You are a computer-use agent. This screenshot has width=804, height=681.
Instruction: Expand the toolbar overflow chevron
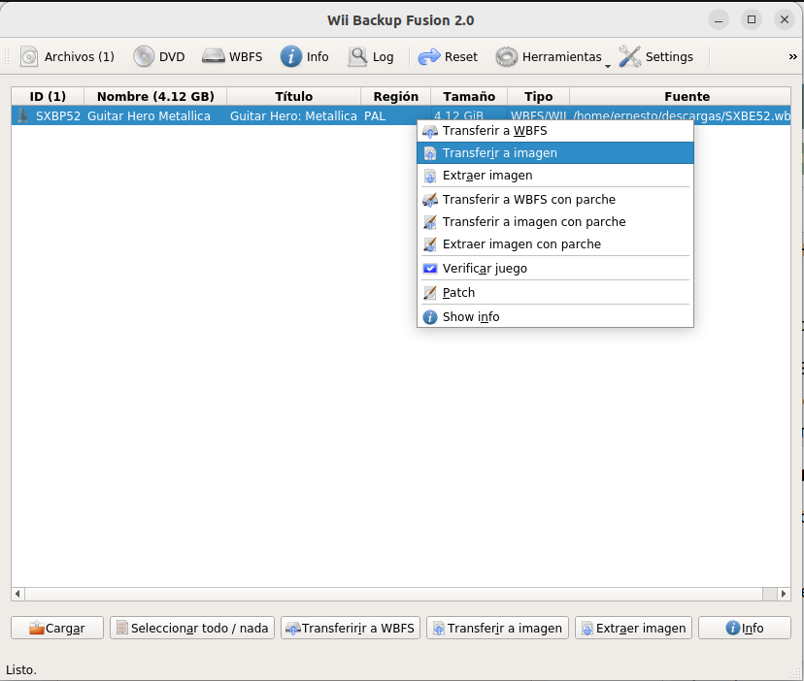[792, 57]
